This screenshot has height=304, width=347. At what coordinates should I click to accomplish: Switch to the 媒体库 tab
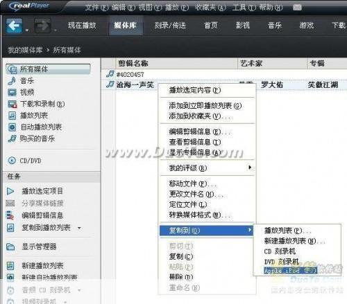(126, 26)
